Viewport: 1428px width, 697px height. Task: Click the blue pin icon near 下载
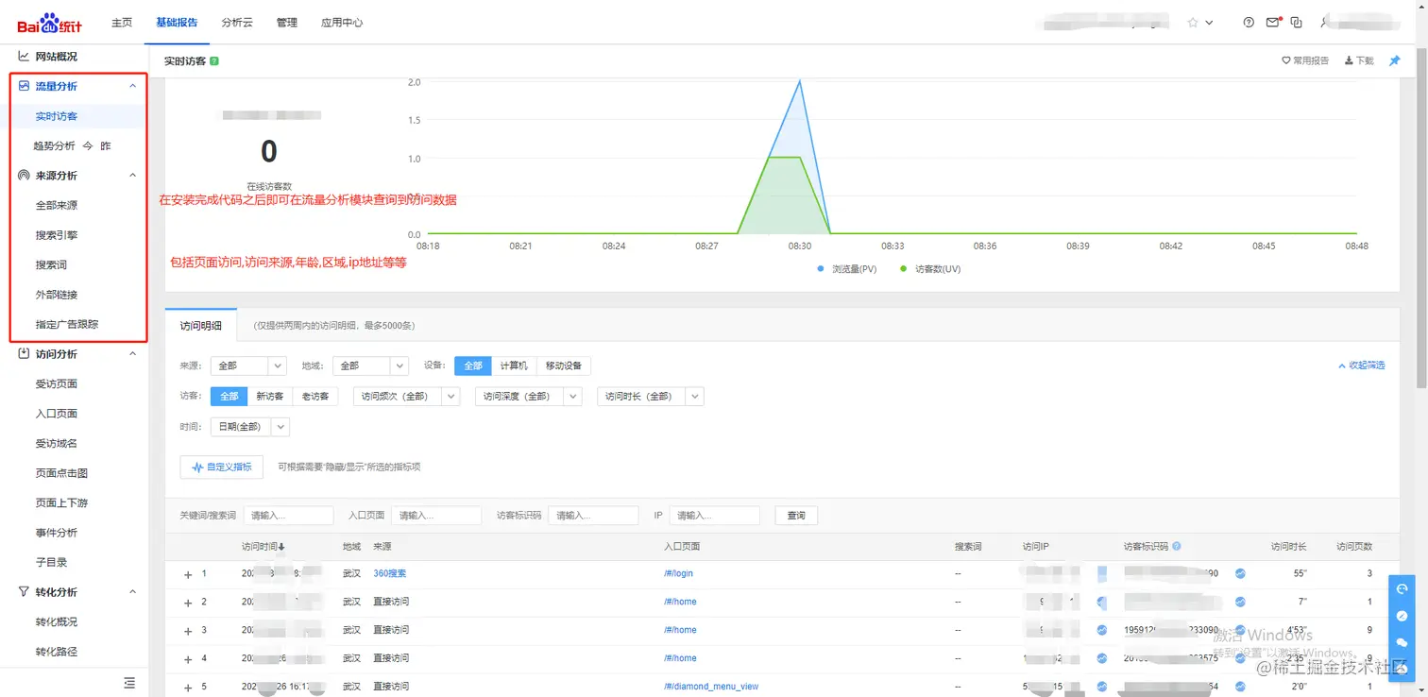(1394, 60)
